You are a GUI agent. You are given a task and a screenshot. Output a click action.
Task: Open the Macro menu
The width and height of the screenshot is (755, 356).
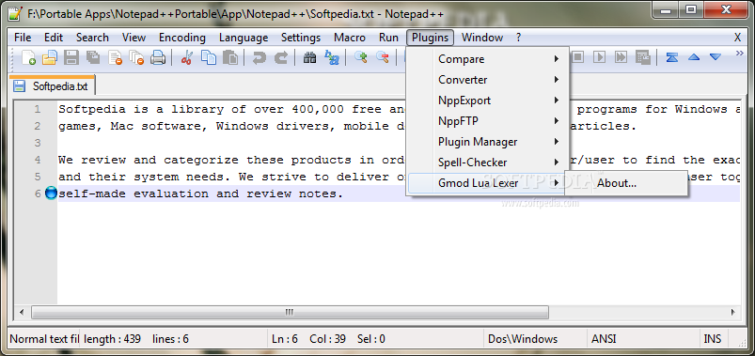(x=350, y=38)
